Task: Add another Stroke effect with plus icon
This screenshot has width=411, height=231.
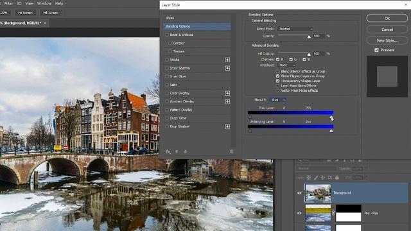Action: [227, 60]
